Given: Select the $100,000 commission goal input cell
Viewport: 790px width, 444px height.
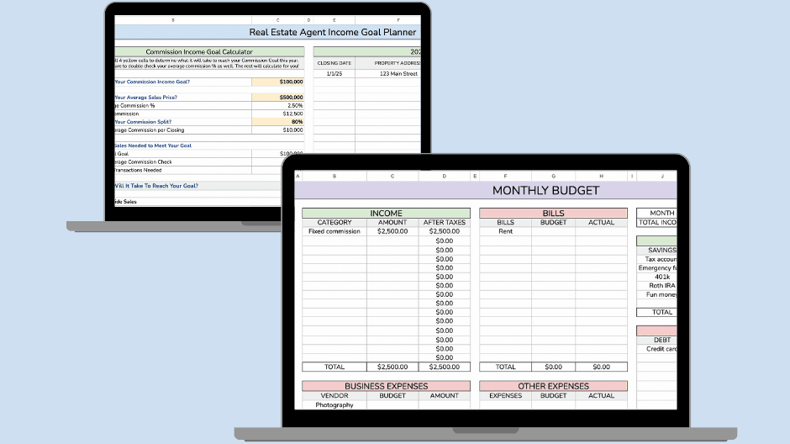Looking at the screenshot, I should tap(278, 82).
